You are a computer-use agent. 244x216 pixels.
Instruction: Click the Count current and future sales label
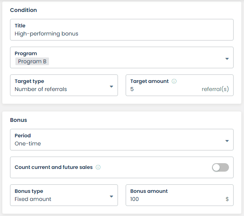pyautogui.click(x=54, y=167)
